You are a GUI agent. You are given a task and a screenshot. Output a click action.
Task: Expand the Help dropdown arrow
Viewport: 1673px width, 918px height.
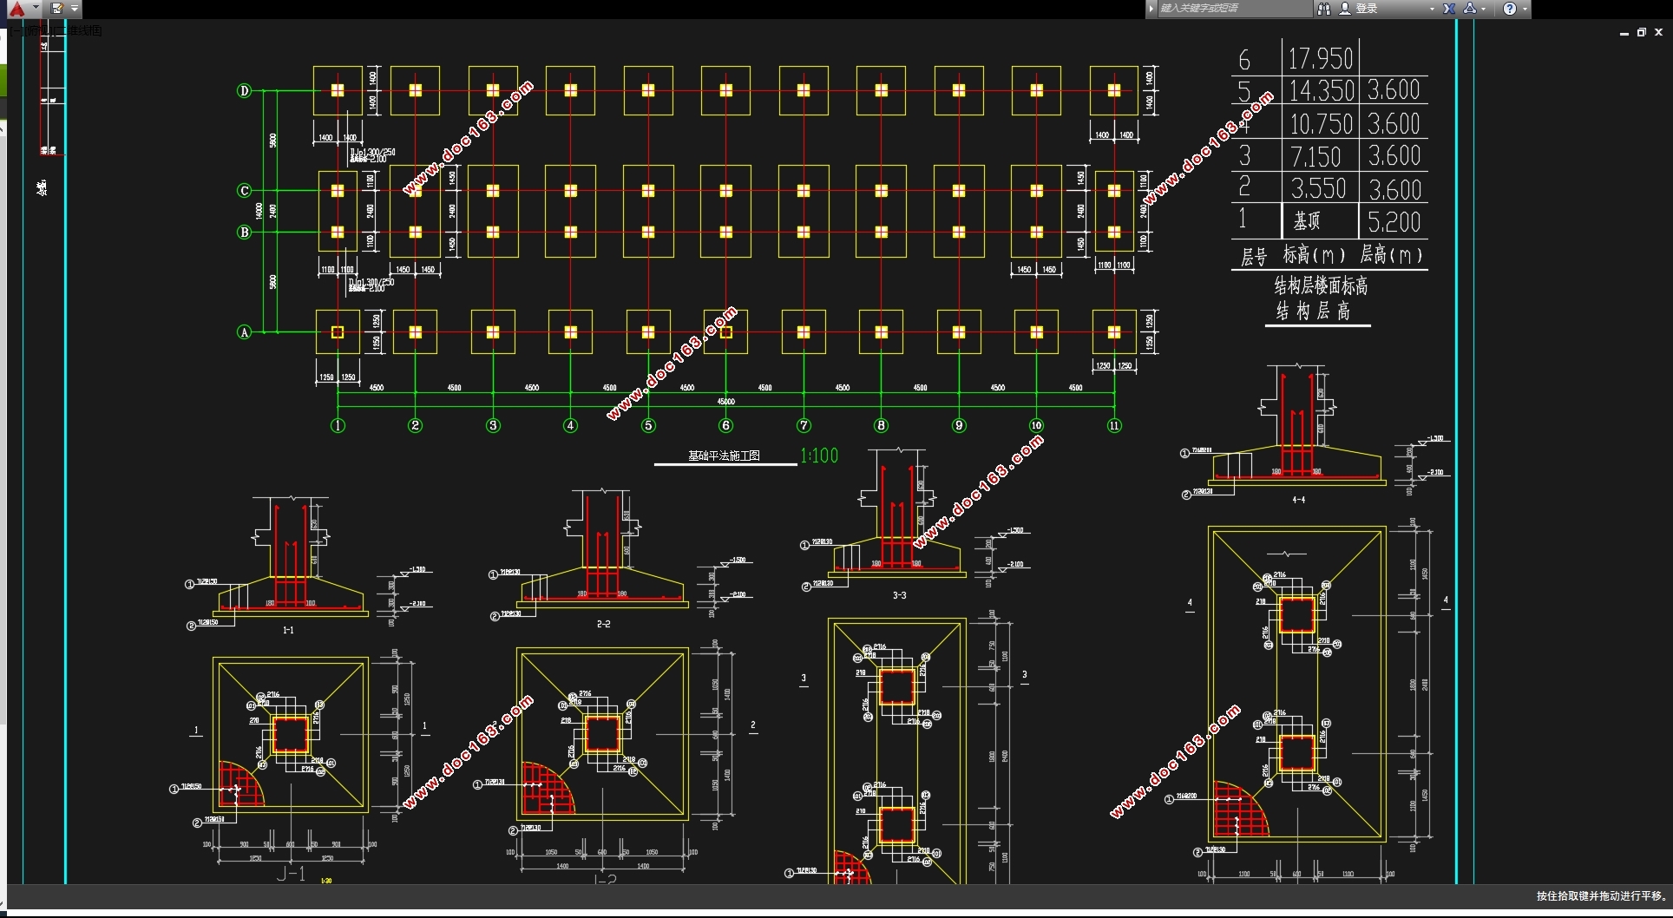1525,9
